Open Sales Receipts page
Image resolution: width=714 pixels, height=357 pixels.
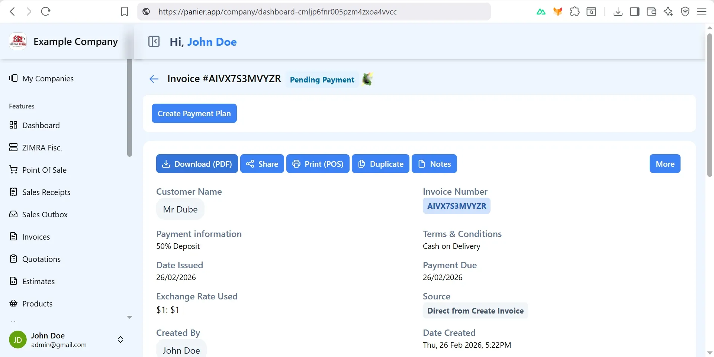40,192
